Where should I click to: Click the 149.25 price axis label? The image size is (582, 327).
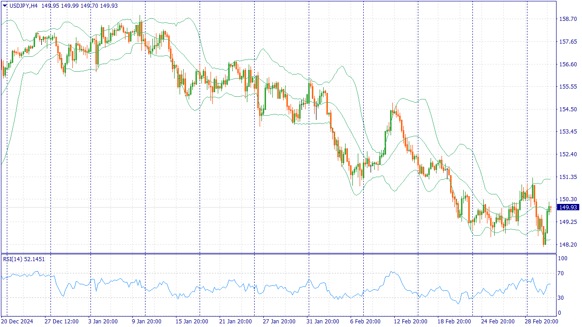[x=567, y=222]
